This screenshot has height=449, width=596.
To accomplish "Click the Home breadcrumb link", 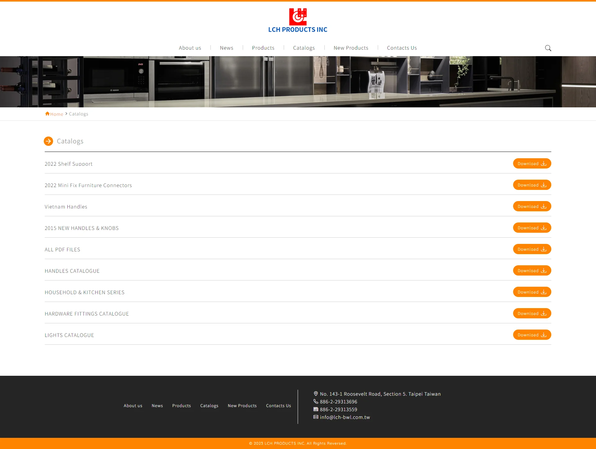I will [x=54, y=114].
